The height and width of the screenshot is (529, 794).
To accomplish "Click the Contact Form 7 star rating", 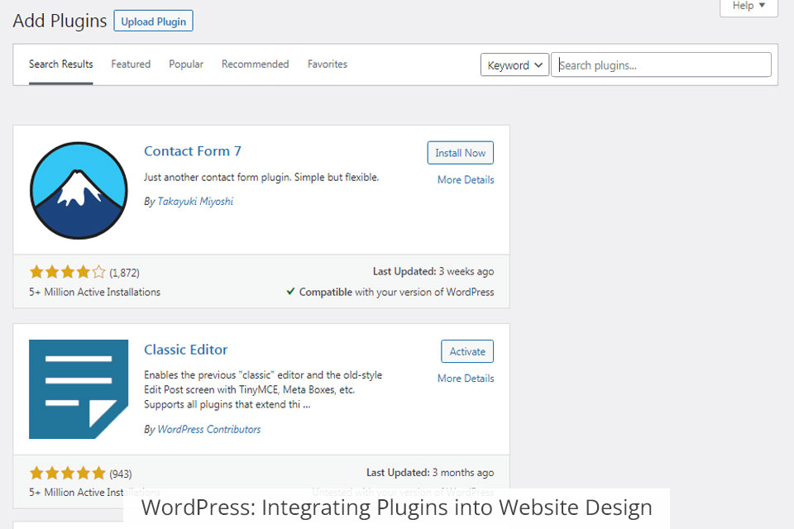I will 68,272.
